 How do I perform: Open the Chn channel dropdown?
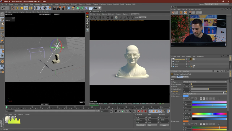click(x=142, y=17)
